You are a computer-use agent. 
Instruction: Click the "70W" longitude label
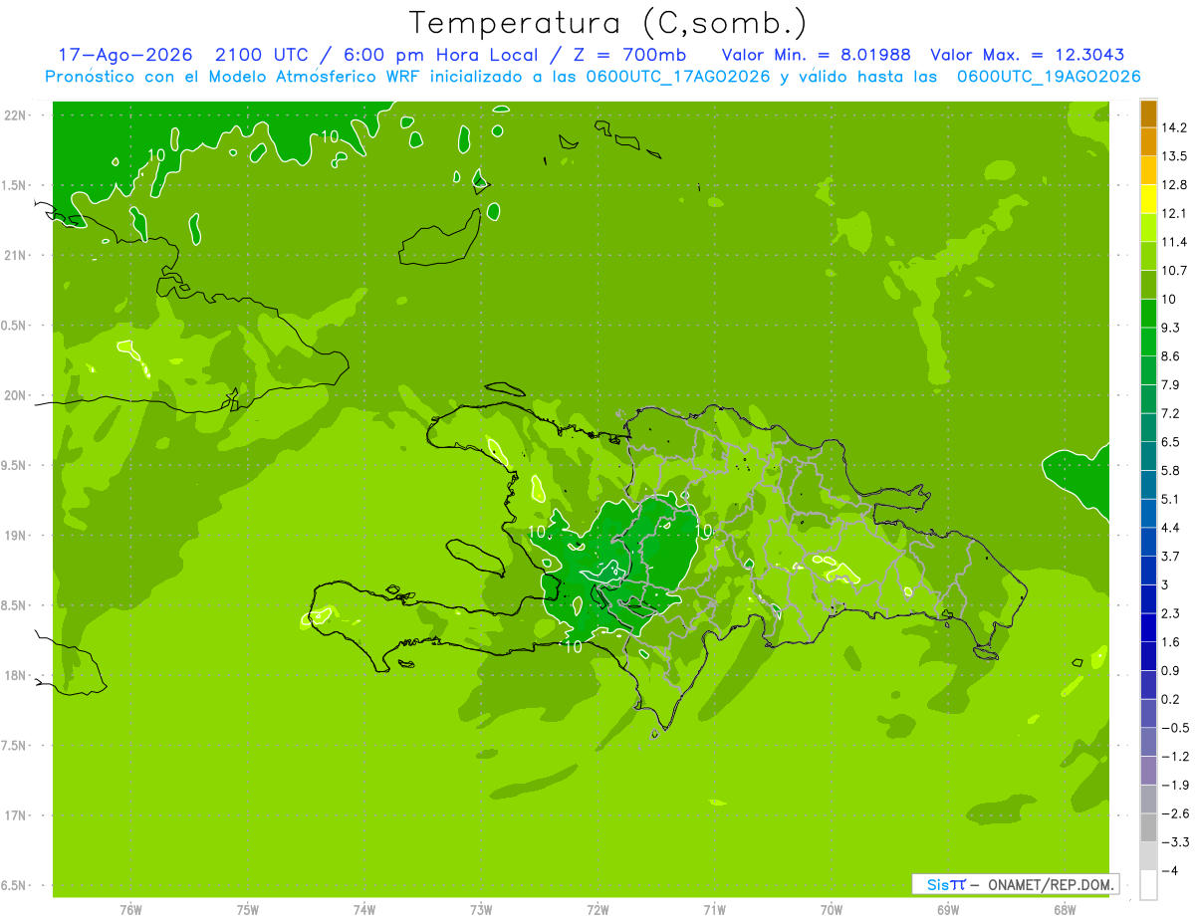point(832,910)
